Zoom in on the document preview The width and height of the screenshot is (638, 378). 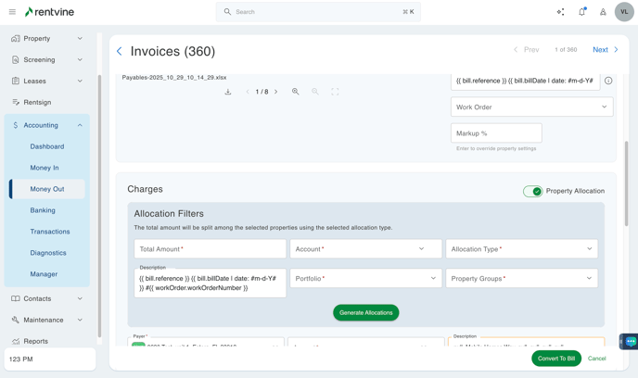(296, 92)
